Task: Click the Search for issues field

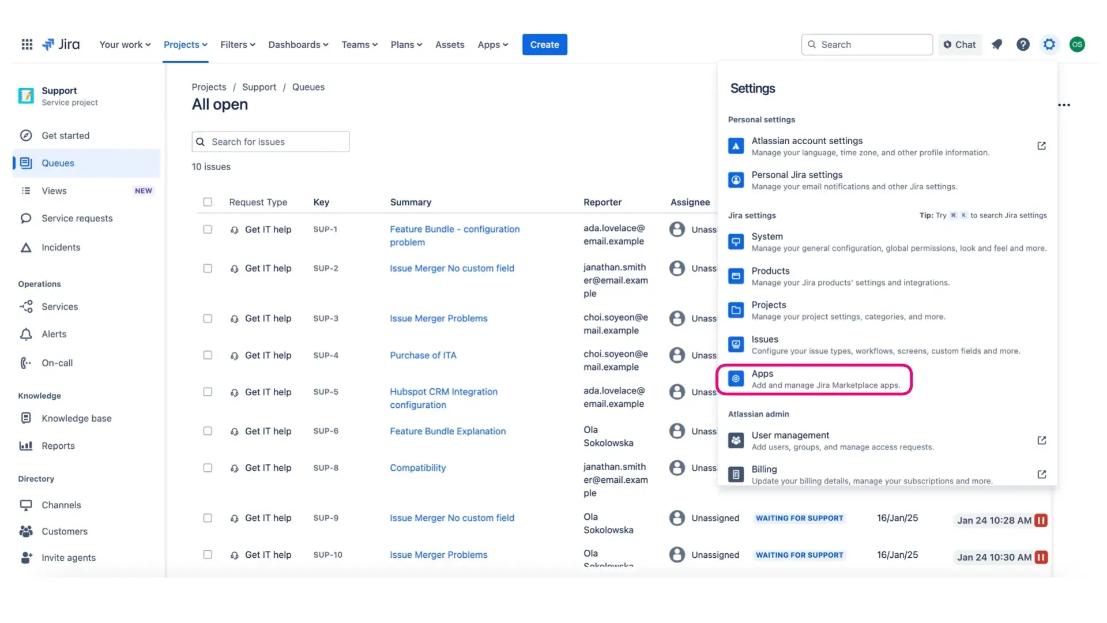Action: (270, 142)
